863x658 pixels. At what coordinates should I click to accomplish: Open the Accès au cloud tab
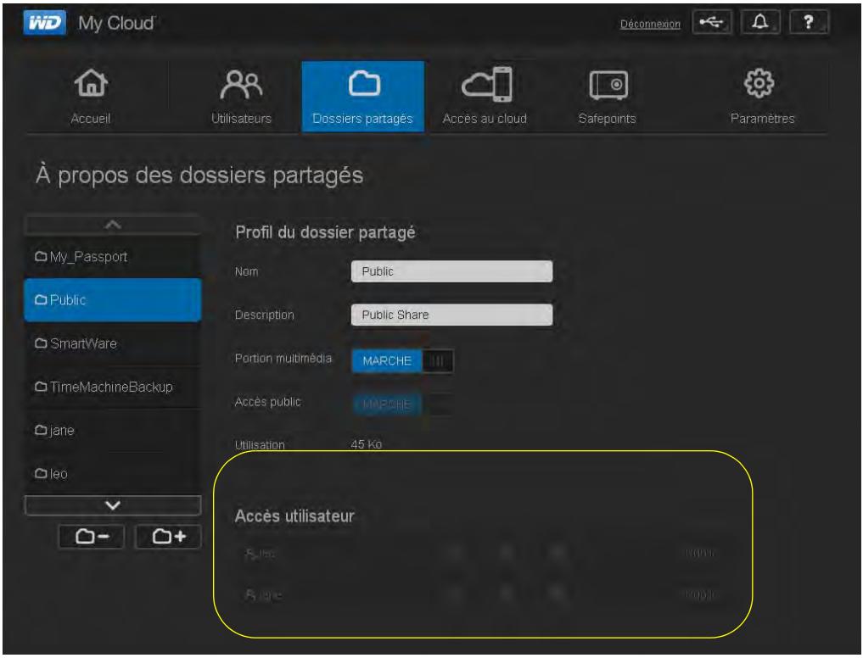pos(485,97)
